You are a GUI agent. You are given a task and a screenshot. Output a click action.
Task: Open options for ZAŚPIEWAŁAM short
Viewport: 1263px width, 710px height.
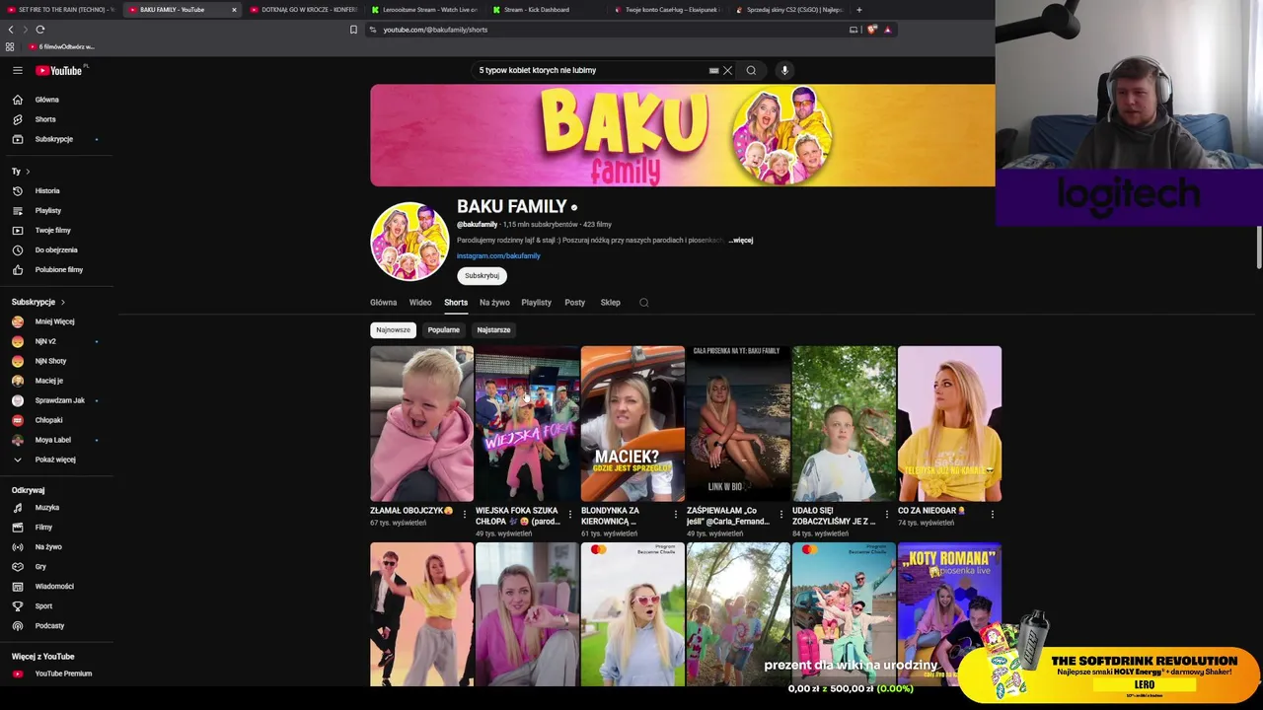(x=781, y=514)
